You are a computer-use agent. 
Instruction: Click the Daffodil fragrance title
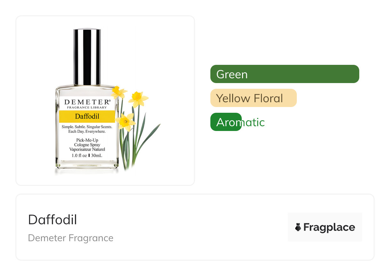(x=53, y=219)
